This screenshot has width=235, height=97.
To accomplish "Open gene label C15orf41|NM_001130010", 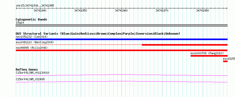I will point(32,73).
